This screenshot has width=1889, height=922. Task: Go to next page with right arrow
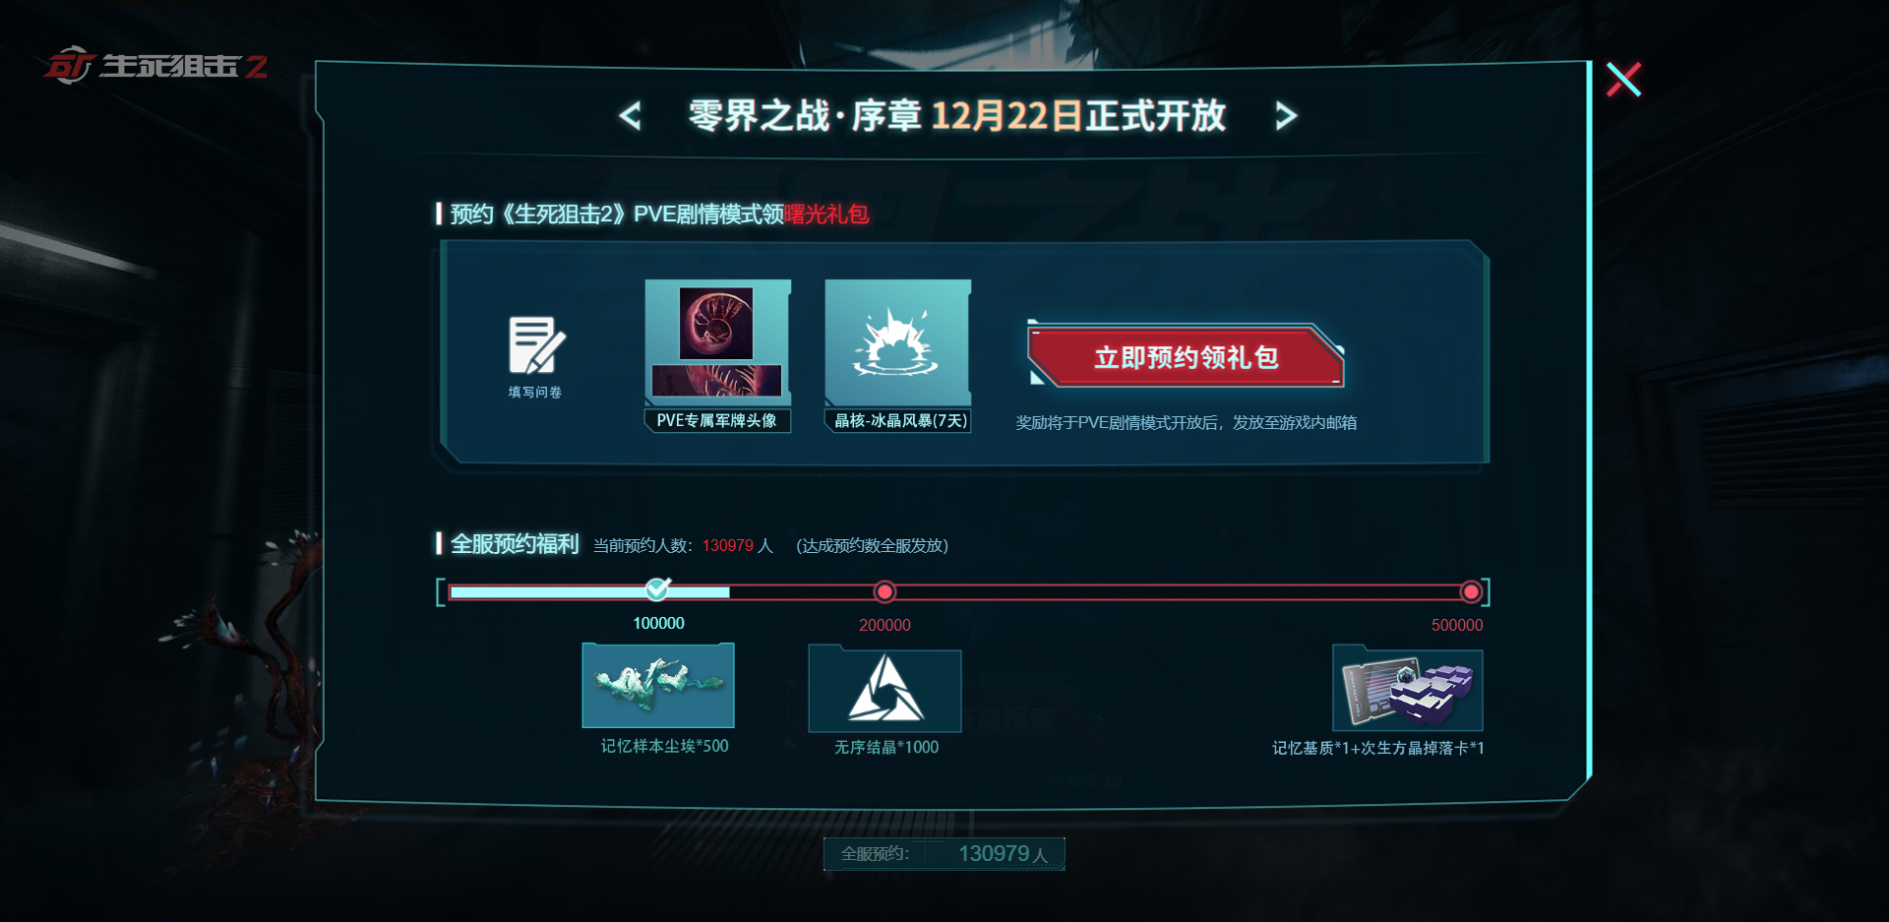coord(1286,116)
